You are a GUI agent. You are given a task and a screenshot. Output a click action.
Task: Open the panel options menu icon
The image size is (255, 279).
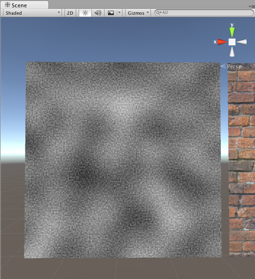(252, 6)
